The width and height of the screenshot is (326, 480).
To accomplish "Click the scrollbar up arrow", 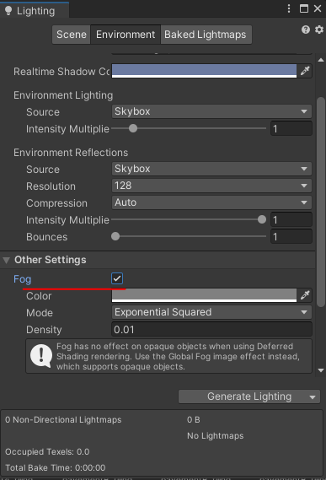I will tap(321, 60).
